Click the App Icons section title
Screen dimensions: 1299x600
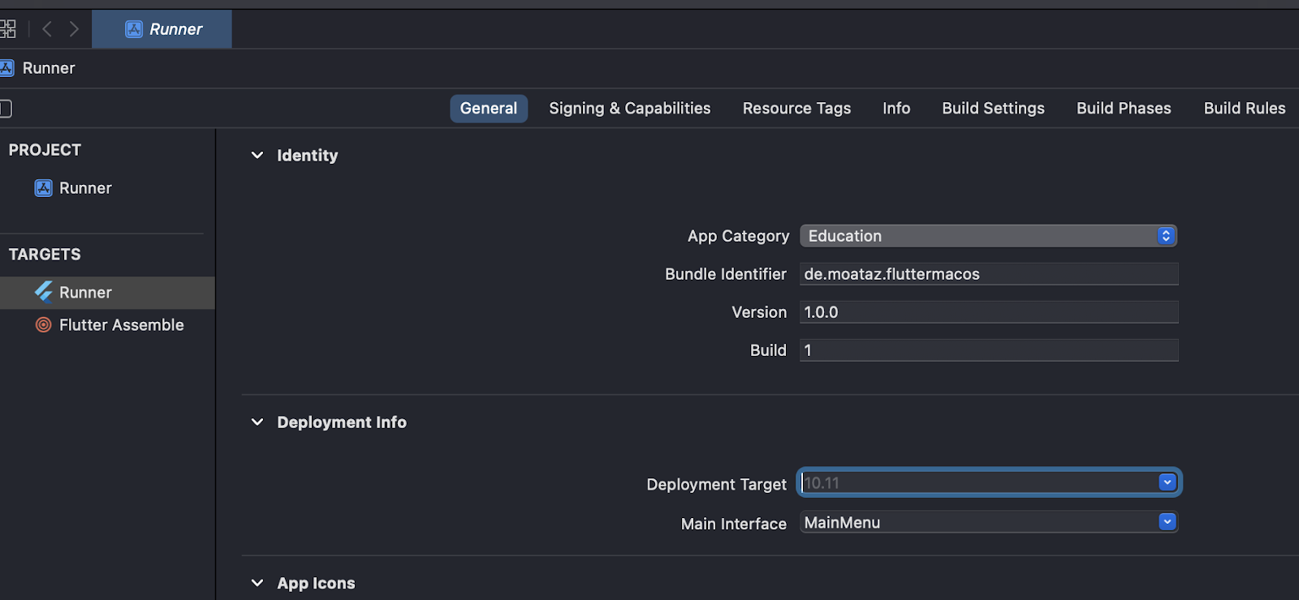click(316, 583)
